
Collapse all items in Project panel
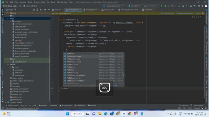click(x=40, y=10)
